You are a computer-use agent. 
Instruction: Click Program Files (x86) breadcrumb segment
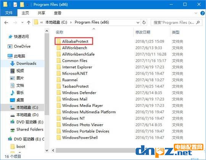click(92, 22)
